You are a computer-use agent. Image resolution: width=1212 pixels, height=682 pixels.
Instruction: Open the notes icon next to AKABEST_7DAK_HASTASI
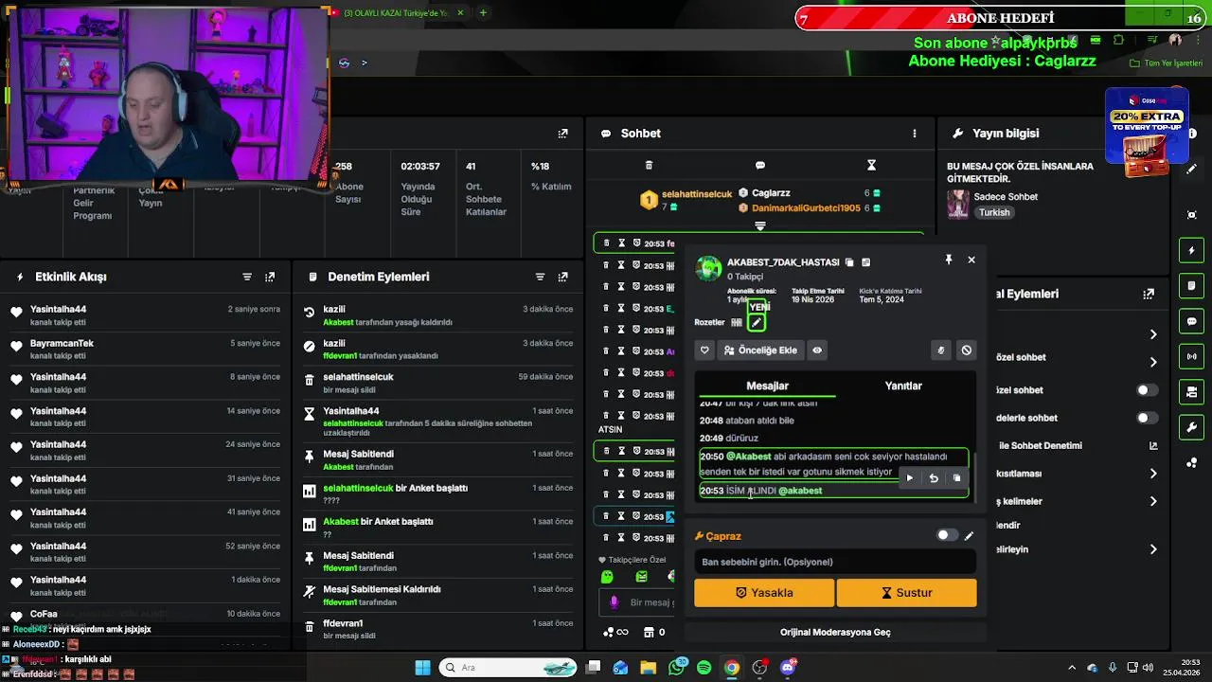pos(865,262)
